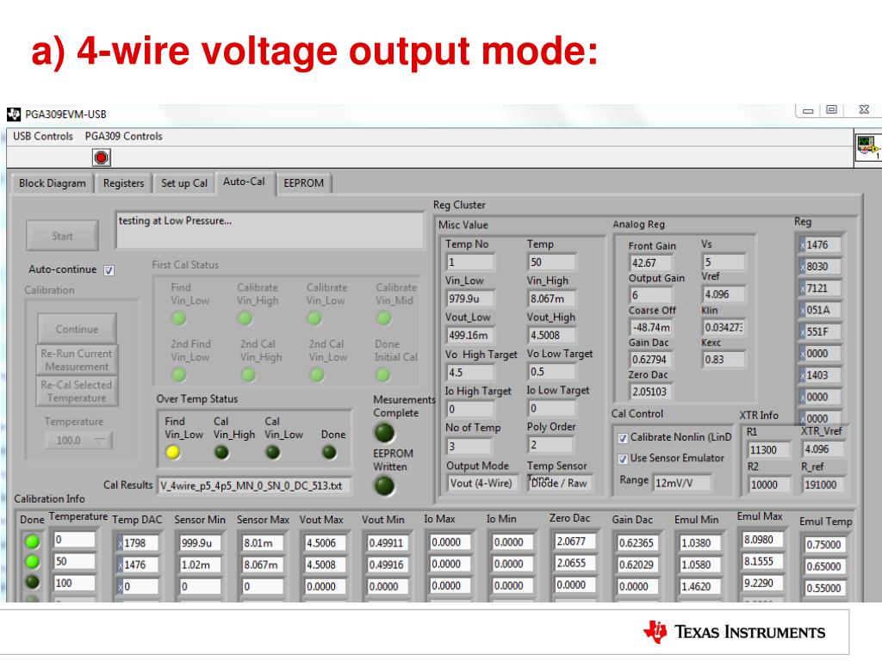The width and height of the screenshot is (882, 661).
Task: Click the Temp field showing 50 in Misc Value
Action: pos(551,262)
